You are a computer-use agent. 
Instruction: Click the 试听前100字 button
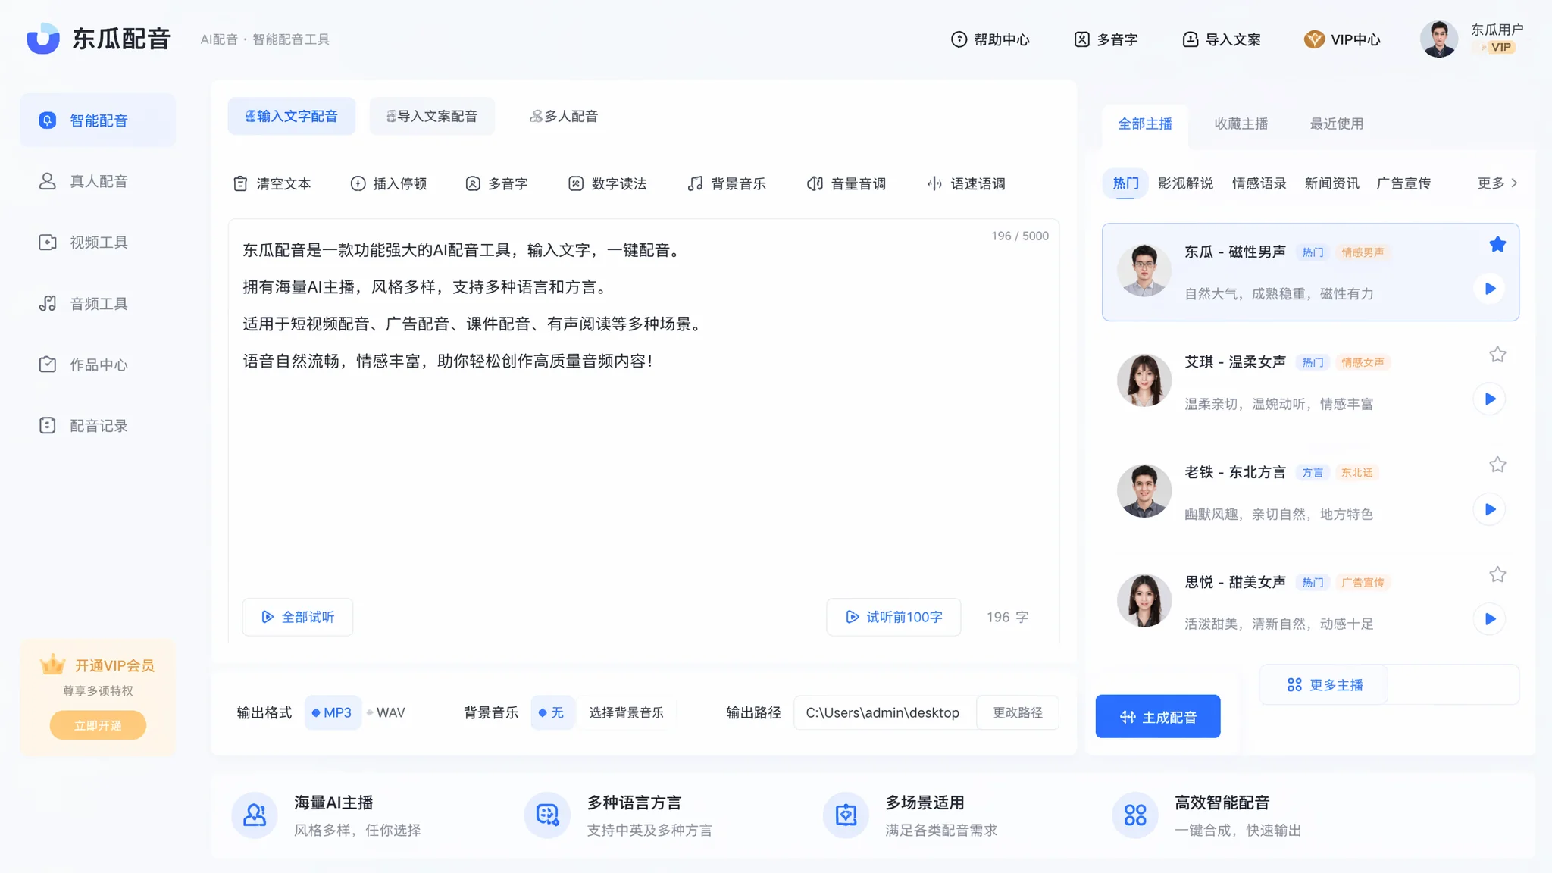pyautogui.click(x=894, y=617)
